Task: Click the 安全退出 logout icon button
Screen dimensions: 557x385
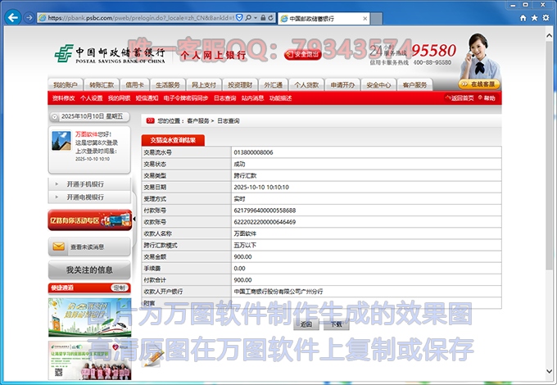Action: (x=302, y=55)
